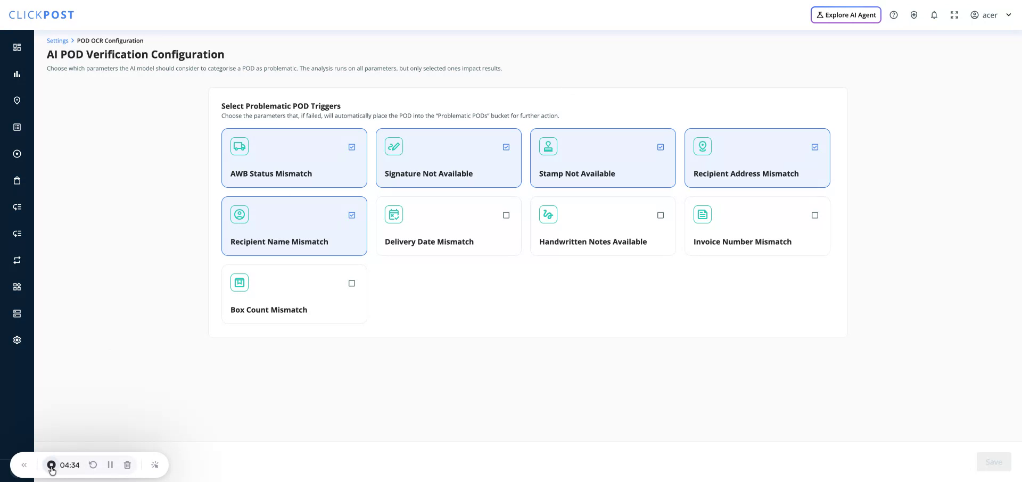The height and width of the screenshot is (482, 1022).
Task: Uncheck the AWB Status Mismatch trigger
Action: (x=351, y=147)
